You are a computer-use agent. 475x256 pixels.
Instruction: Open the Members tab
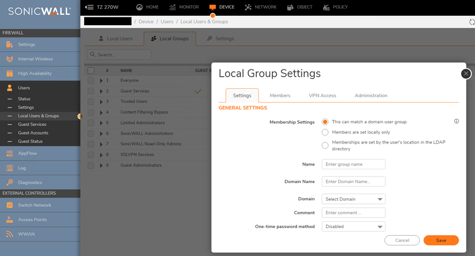tap(280, 96)
